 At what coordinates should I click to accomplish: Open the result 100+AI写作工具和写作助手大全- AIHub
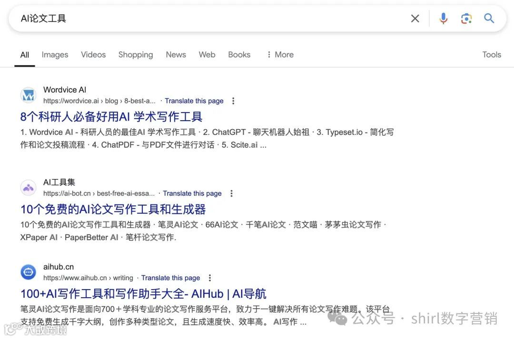click(143, 293)
